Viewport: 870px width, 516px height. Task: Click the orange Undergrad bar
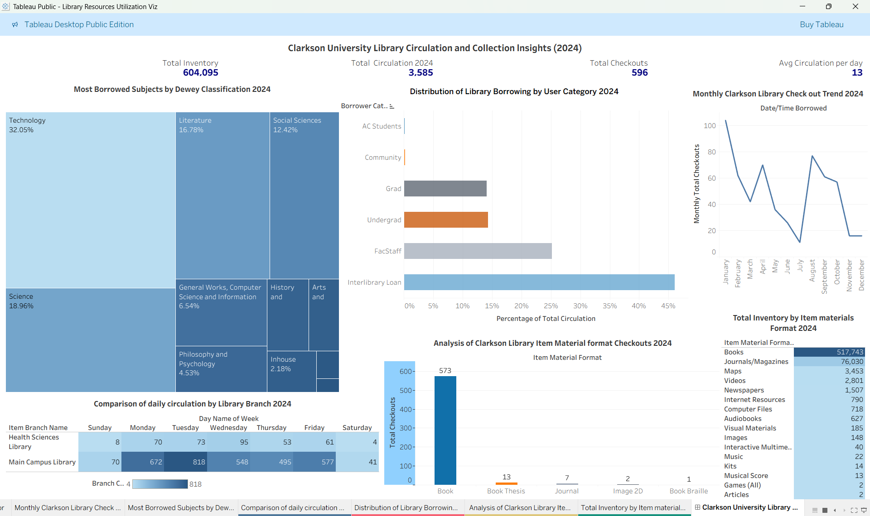pyautogui.click(x=446, y=220)
